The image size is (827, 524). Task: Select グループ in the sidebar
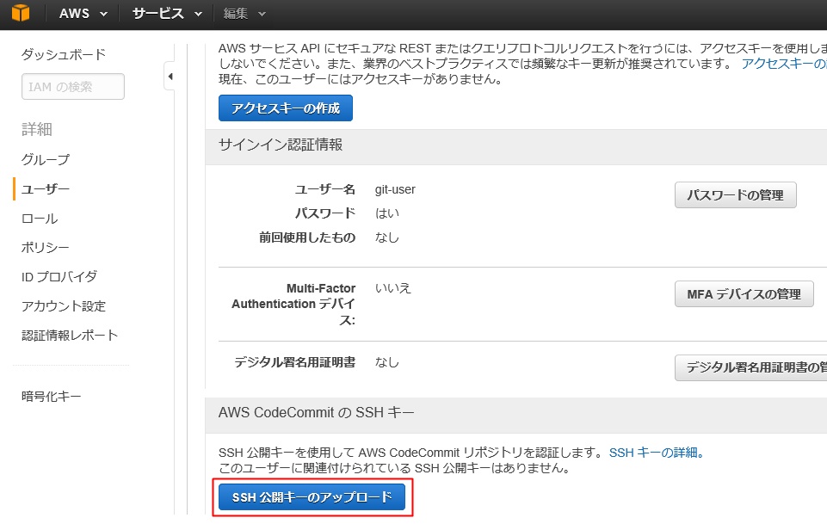(46, 160)
